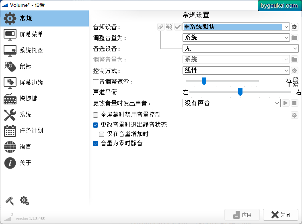Click the link chain icon beside 音频设备

point(161,27)
